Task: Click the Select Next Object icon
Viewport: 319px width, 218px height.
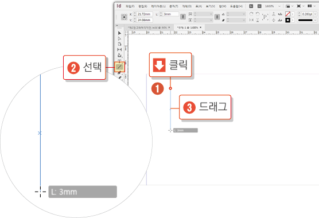Action: (280, 20)
